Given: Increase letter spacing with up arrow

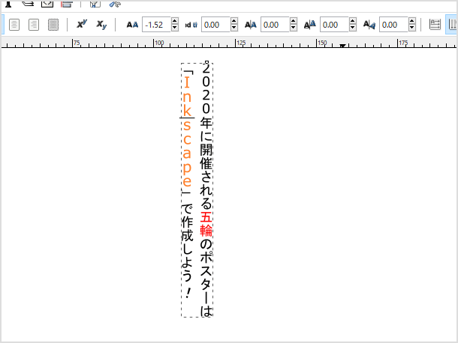Looking at the screenshot, I should pyautogui.click(x=175, y=21).
